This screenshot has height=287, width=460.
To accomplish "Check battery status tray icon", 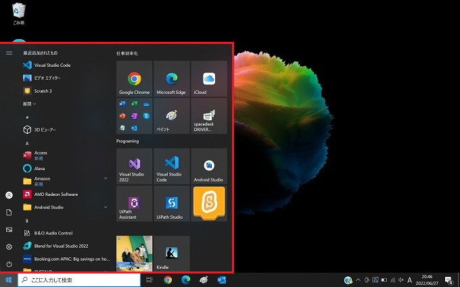I will click(x=384, y=280).
